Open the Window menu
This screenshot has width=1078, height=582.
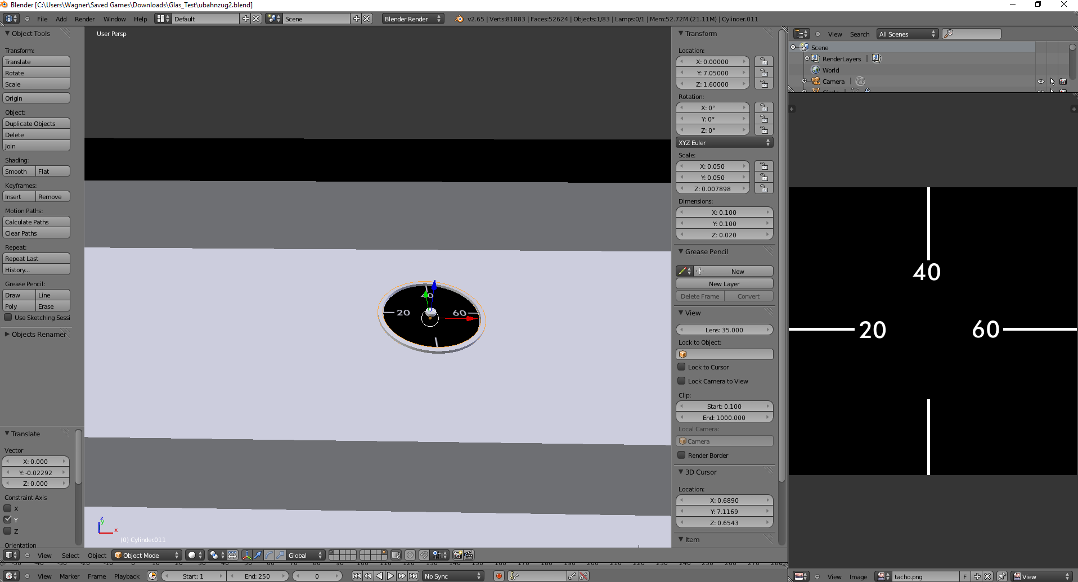115,19
